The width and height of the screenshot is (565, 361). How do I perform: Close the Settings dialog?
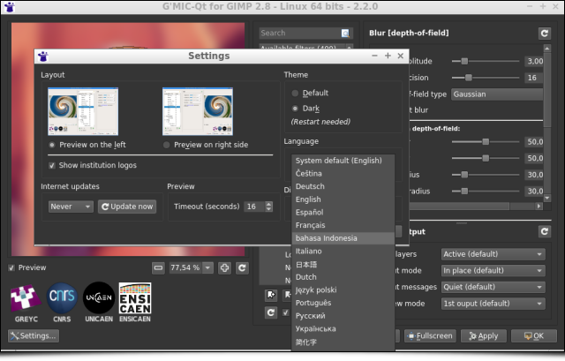(x=400, y=56)
